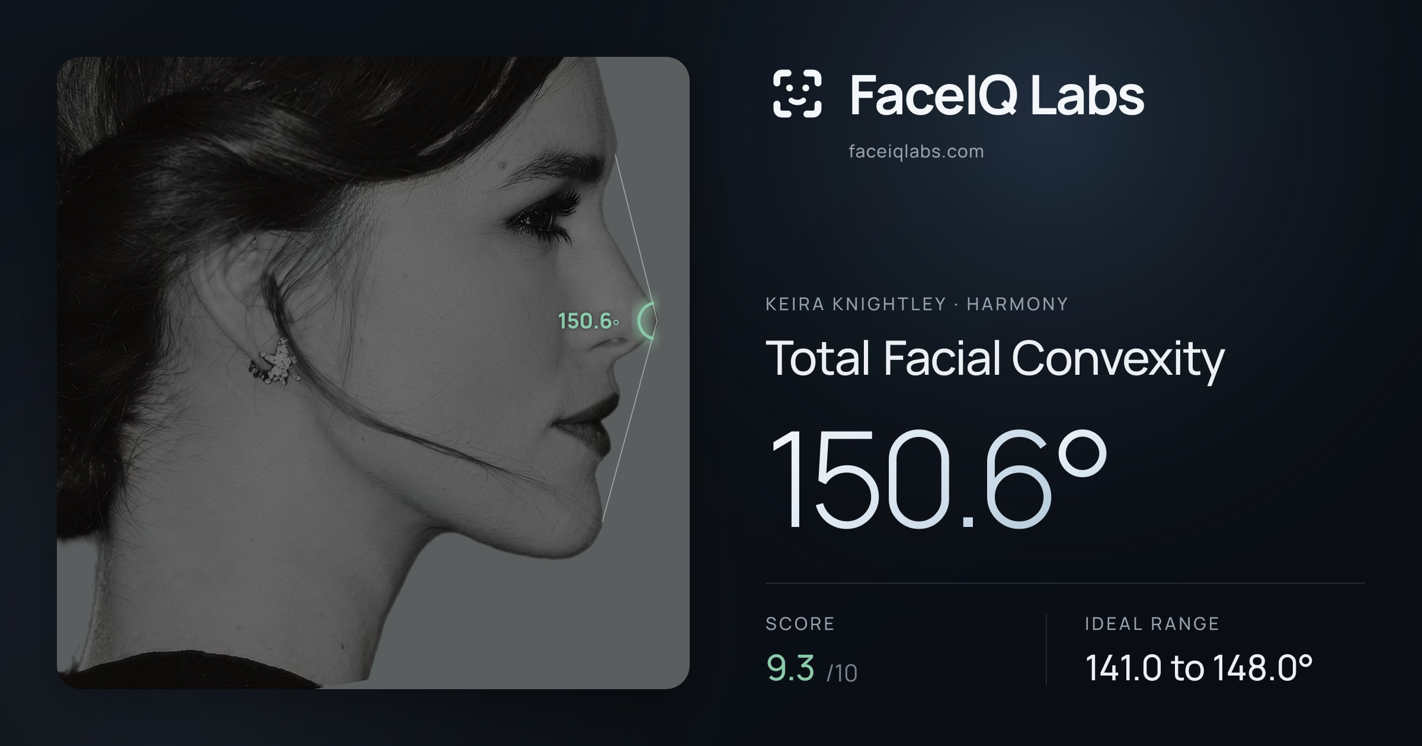Click the 141.0 to 148.0° range value
1422x746 pixels.
1199,668
